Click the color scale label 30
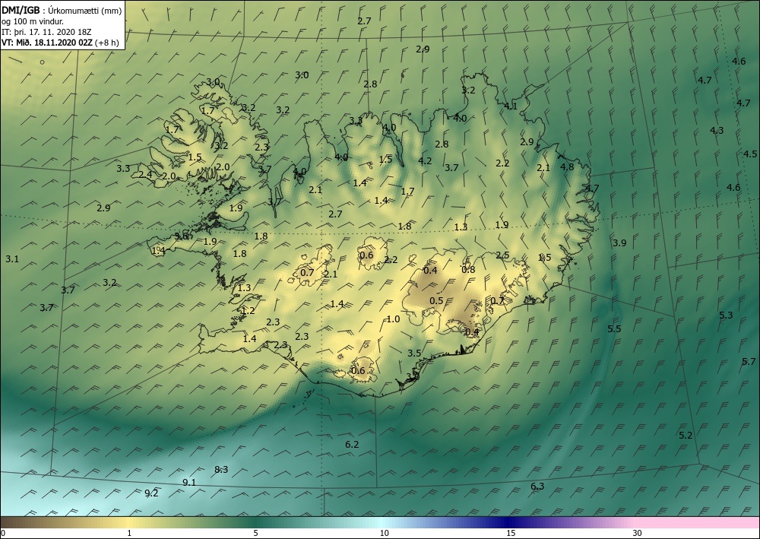 pos(637,533)
